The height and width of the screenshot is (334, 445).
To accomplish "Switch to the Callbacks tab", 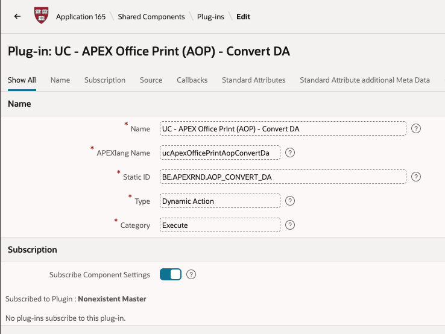I will [x=192, y=80].
